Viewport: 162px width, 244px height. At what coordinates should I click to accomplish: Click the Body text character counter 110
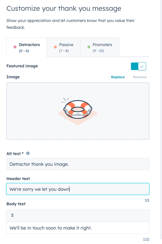tap(146, 239)
